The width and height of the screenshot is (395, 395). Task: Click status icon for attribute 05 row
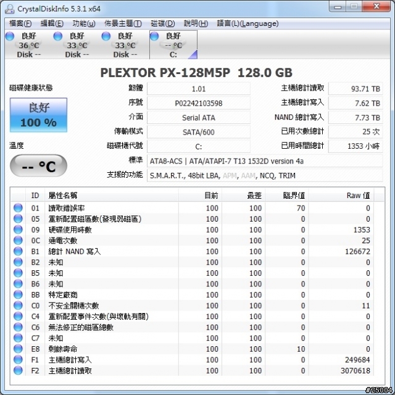(18, 218)
